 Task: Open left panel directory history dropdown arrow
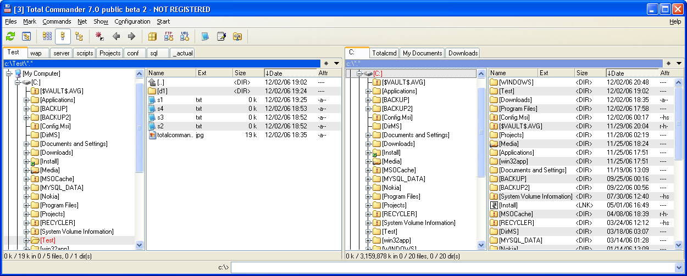[337, 64]
